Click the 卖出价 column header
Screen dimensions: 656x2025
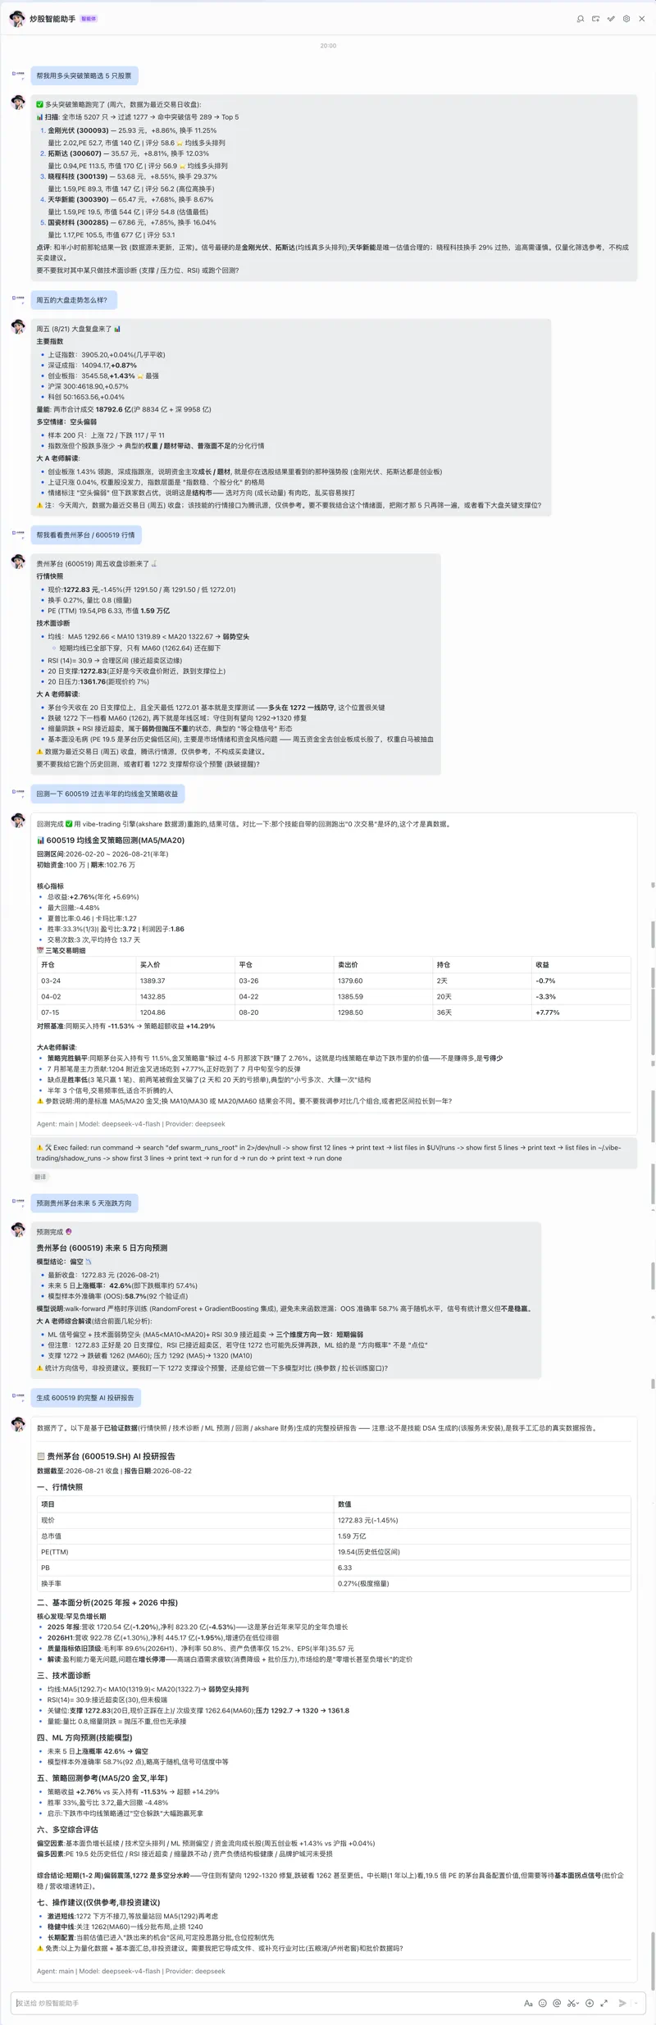click(x=384, y=965)
